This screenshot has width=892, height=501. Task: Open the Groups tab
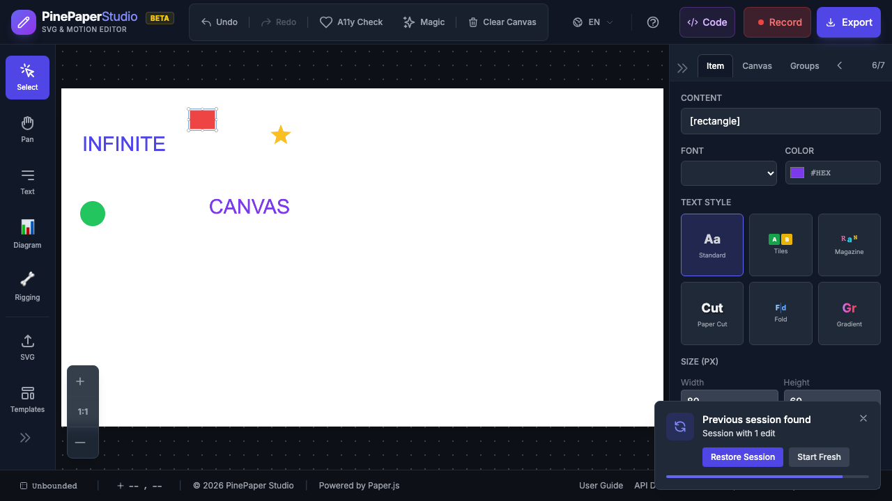[x=804, y=65]
